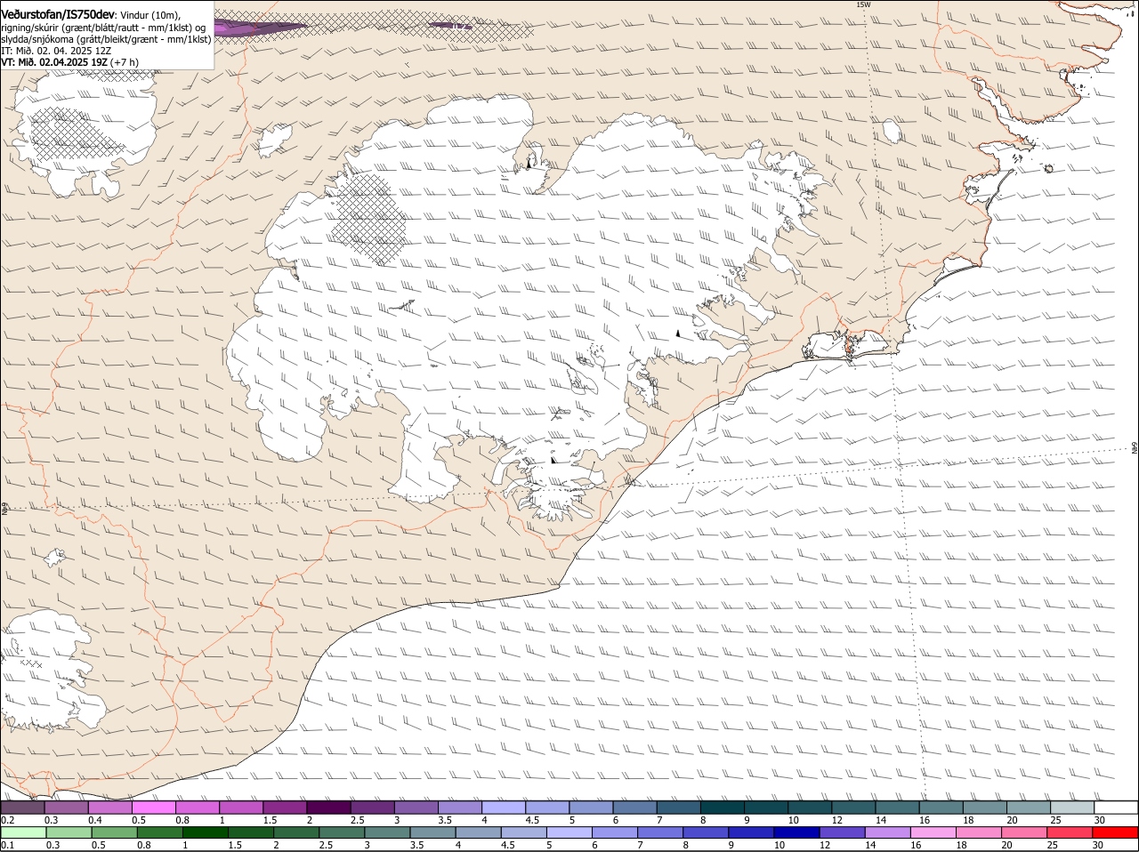This screenshot has height=852, width=1139.
Task: Click the '0.2' label under the upper legend row
Action: coord(7,820)
